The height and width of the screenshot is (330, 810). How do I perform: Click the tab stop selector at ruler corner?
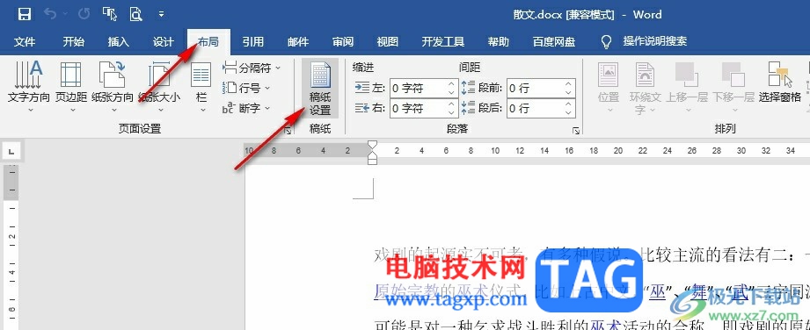point(11,151)
